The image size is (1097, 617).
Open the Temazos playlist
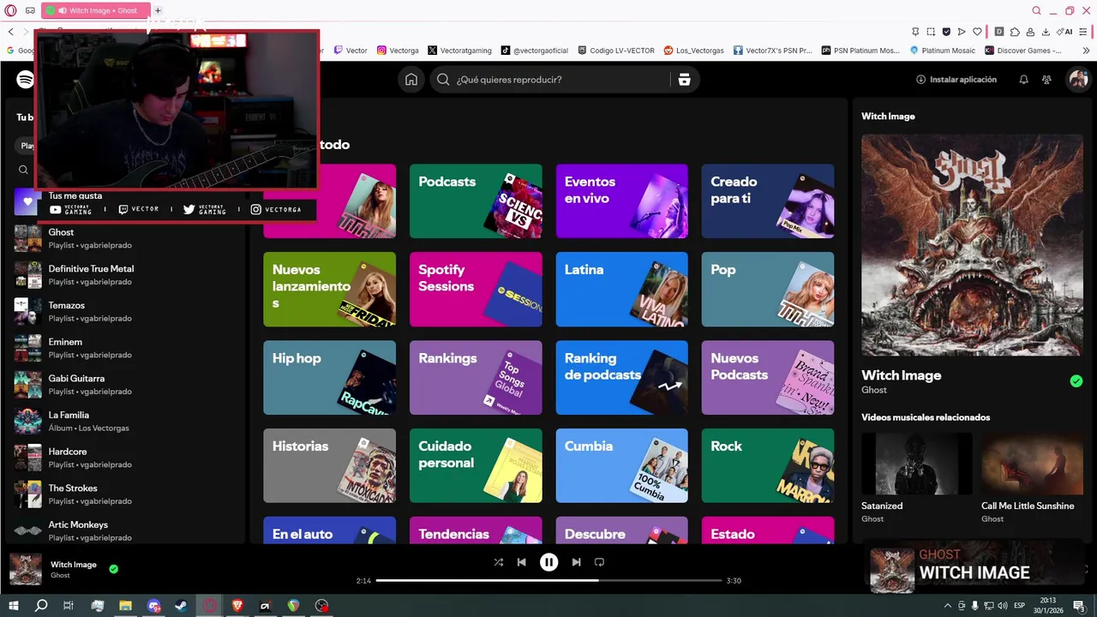(x=124, y=311)
